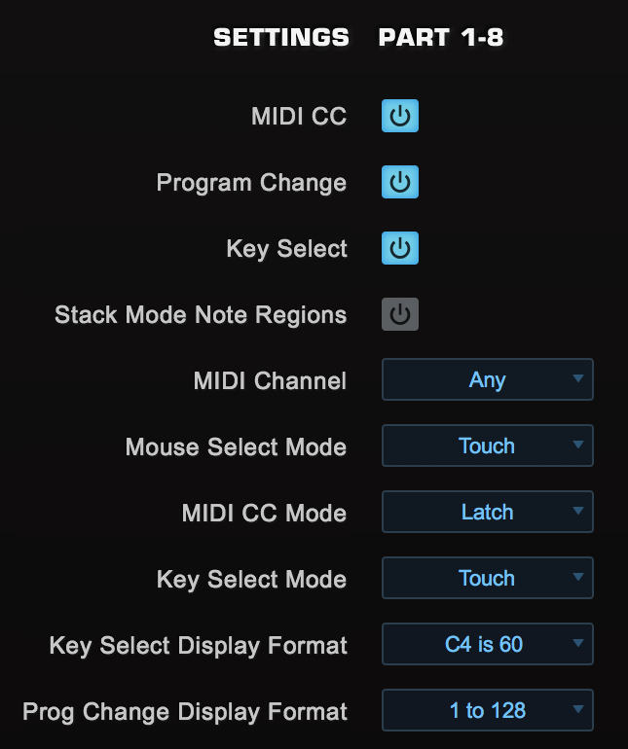Disable the Program Change power button
The height and width of the screenshot is (749, 628).
[399, 183]
